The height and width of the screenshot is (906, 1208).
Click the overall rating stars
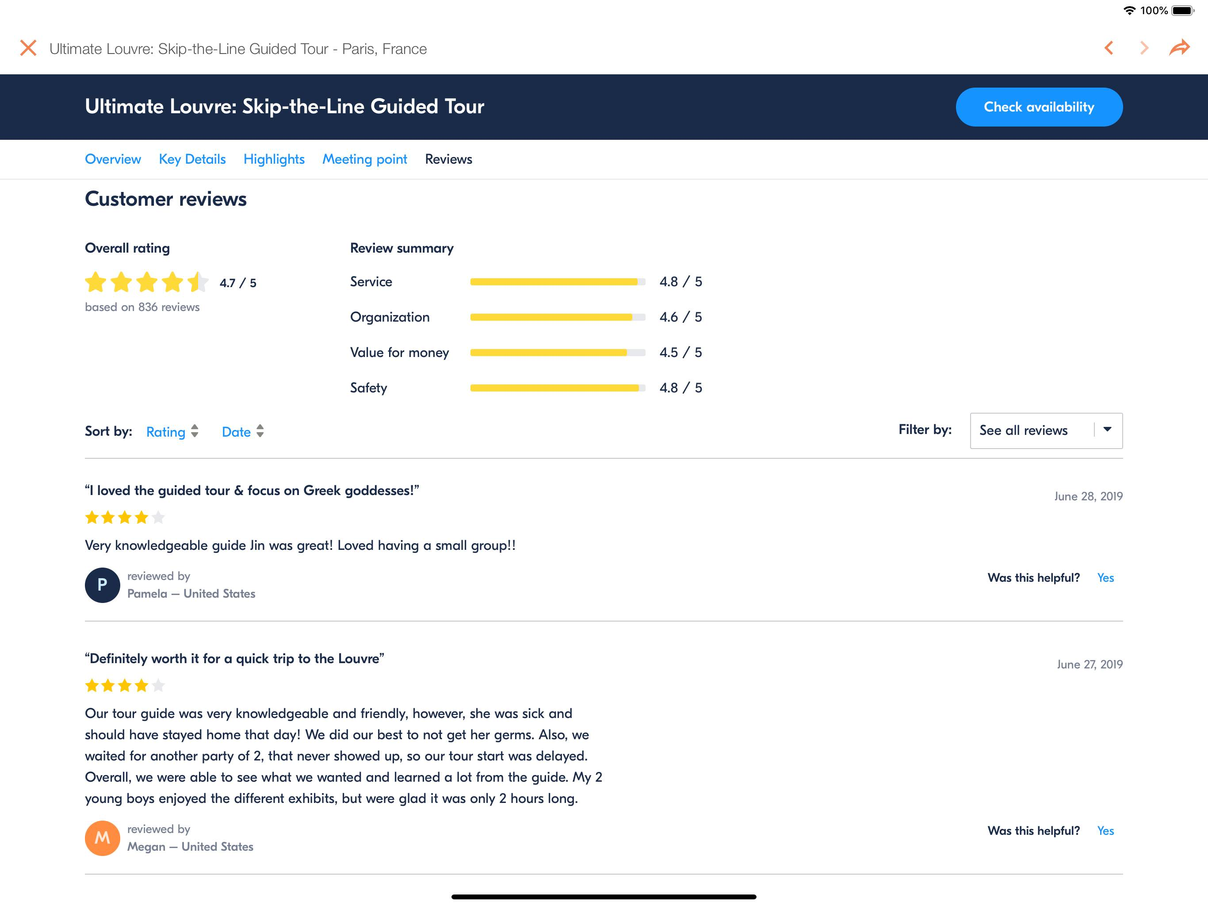tap(147, 282)
